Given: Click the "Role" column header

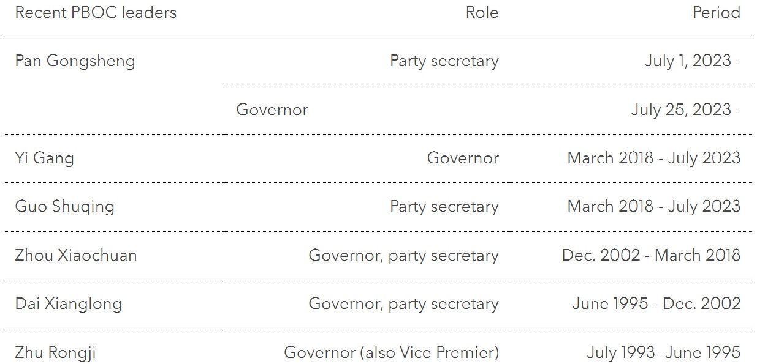Looking at the screenshot, I should pyautogui.click(x=482, y=13).
